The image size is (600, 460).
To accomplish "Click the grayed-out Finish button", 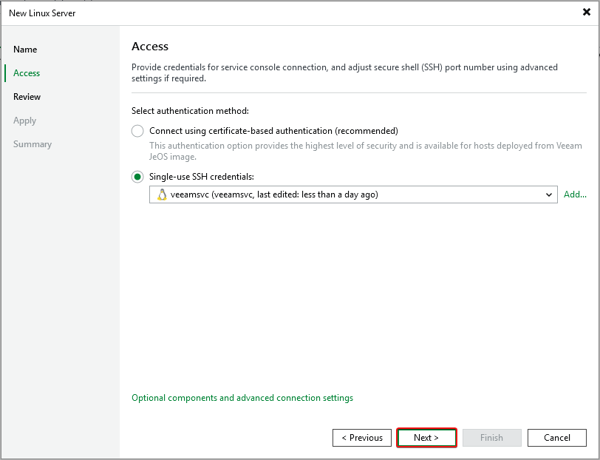I will pyautogui.click(x=491, y=438).
